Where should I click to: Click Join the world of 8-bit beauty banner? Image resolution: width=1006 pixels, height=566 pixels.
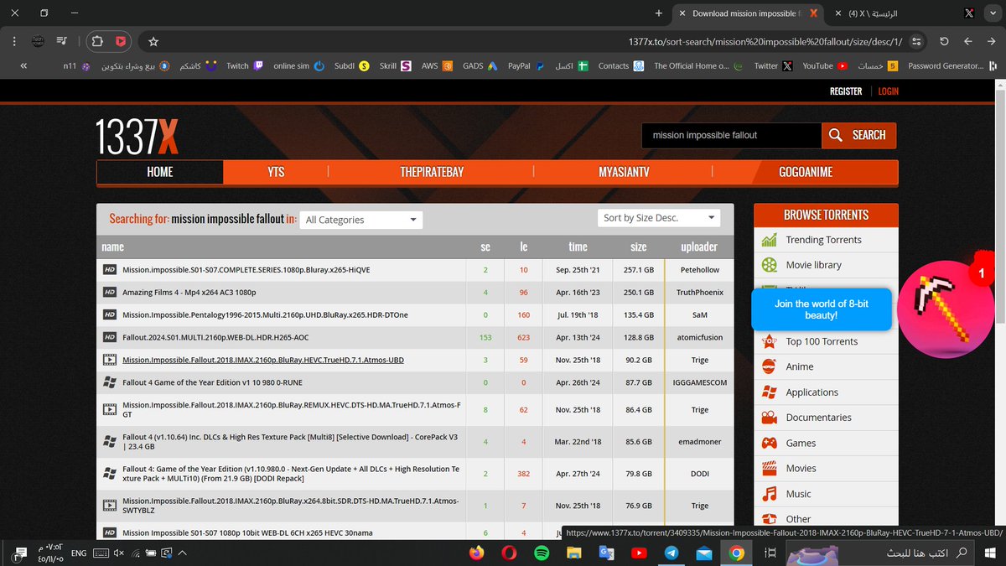822,309
